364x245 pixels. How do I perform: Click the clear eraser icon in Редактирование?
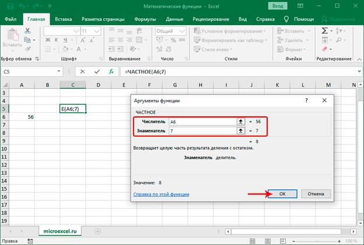click(x=324, y=49)
